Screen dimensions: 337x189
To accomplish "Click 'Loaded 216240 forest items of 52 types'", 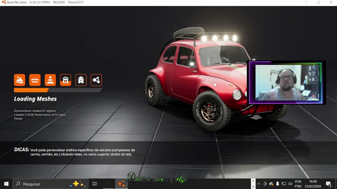I will click(x=40, y=115).
